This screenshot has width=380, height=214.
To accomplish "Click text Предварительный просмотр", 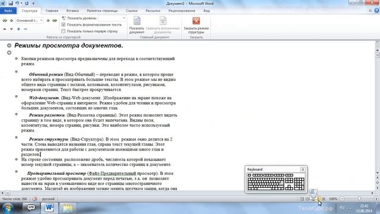I will [x=56, y=174].
